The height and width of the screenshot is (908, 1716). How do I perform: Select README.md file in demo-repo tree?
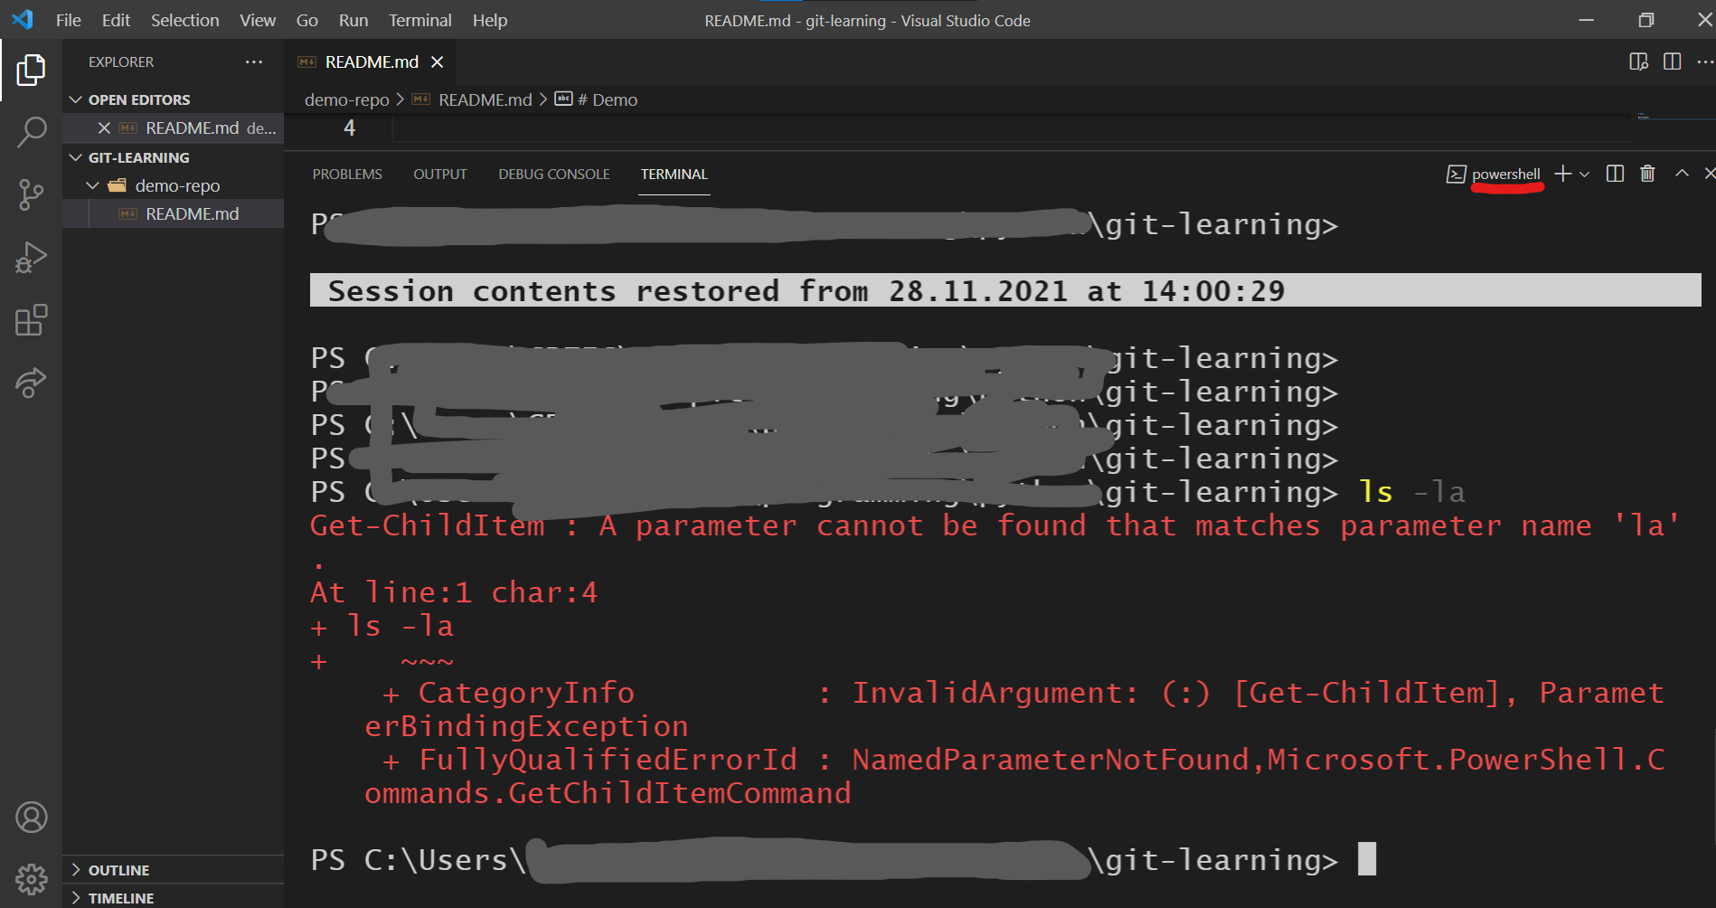[173, 213]
